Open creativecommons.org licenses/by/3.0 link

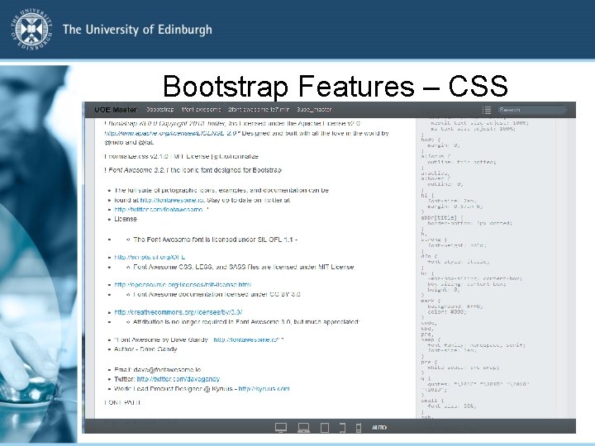[x=178, y=312]
